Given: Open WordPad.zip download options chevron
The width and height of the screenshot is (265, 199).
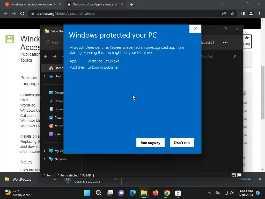Looking at the screenshot, I should coord(55,180).
